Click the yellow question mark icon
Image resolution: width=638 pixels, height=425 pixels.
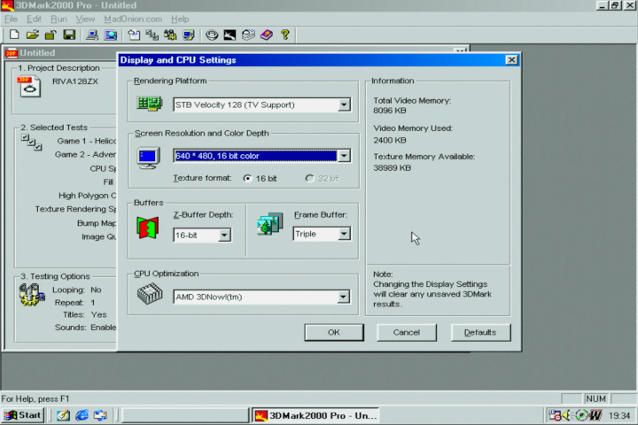click(285, 35)
